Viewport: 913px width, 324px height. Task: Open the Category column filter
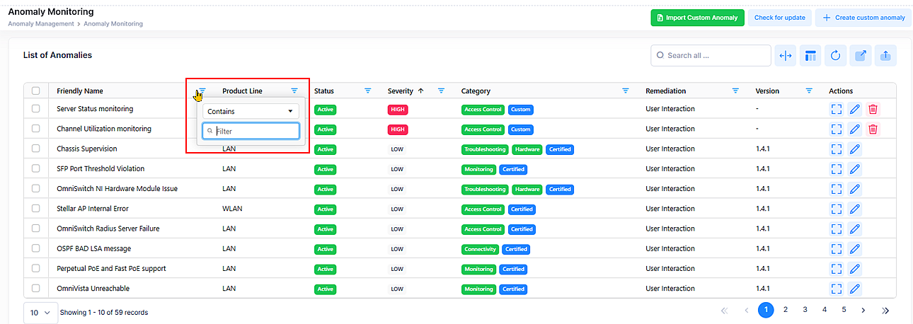pos(625,91)
